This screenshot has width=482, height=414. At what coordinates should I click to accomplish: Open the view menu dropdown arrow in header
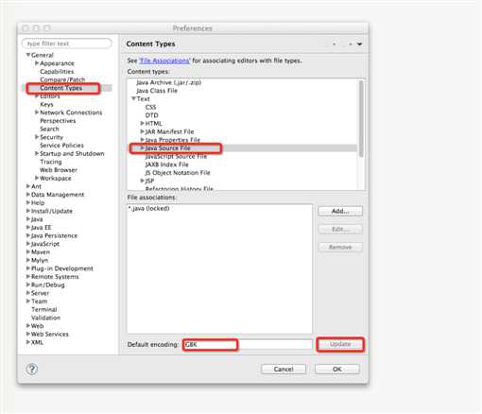359,44
